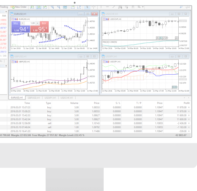197x191 pixels.
Task: Switch to the EURUSD,H1 chart tab
Action: click(x=17, y=98)
